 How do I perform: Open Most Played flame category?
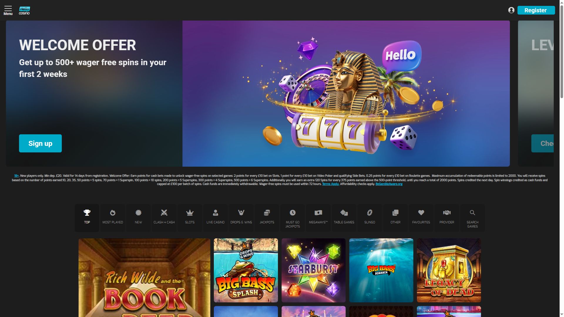click(x=113, y=218)
